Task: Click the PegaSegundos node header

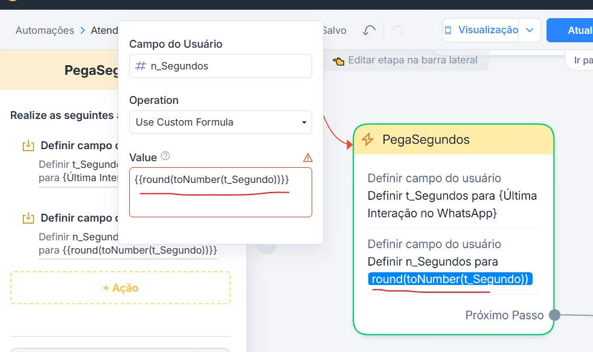Action: pyautogui.click(x=454, y=139)
